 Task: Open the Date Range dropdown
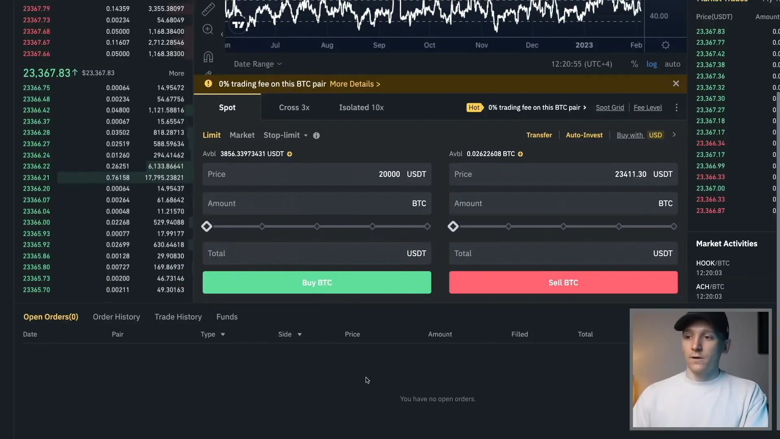click(258, 64)
